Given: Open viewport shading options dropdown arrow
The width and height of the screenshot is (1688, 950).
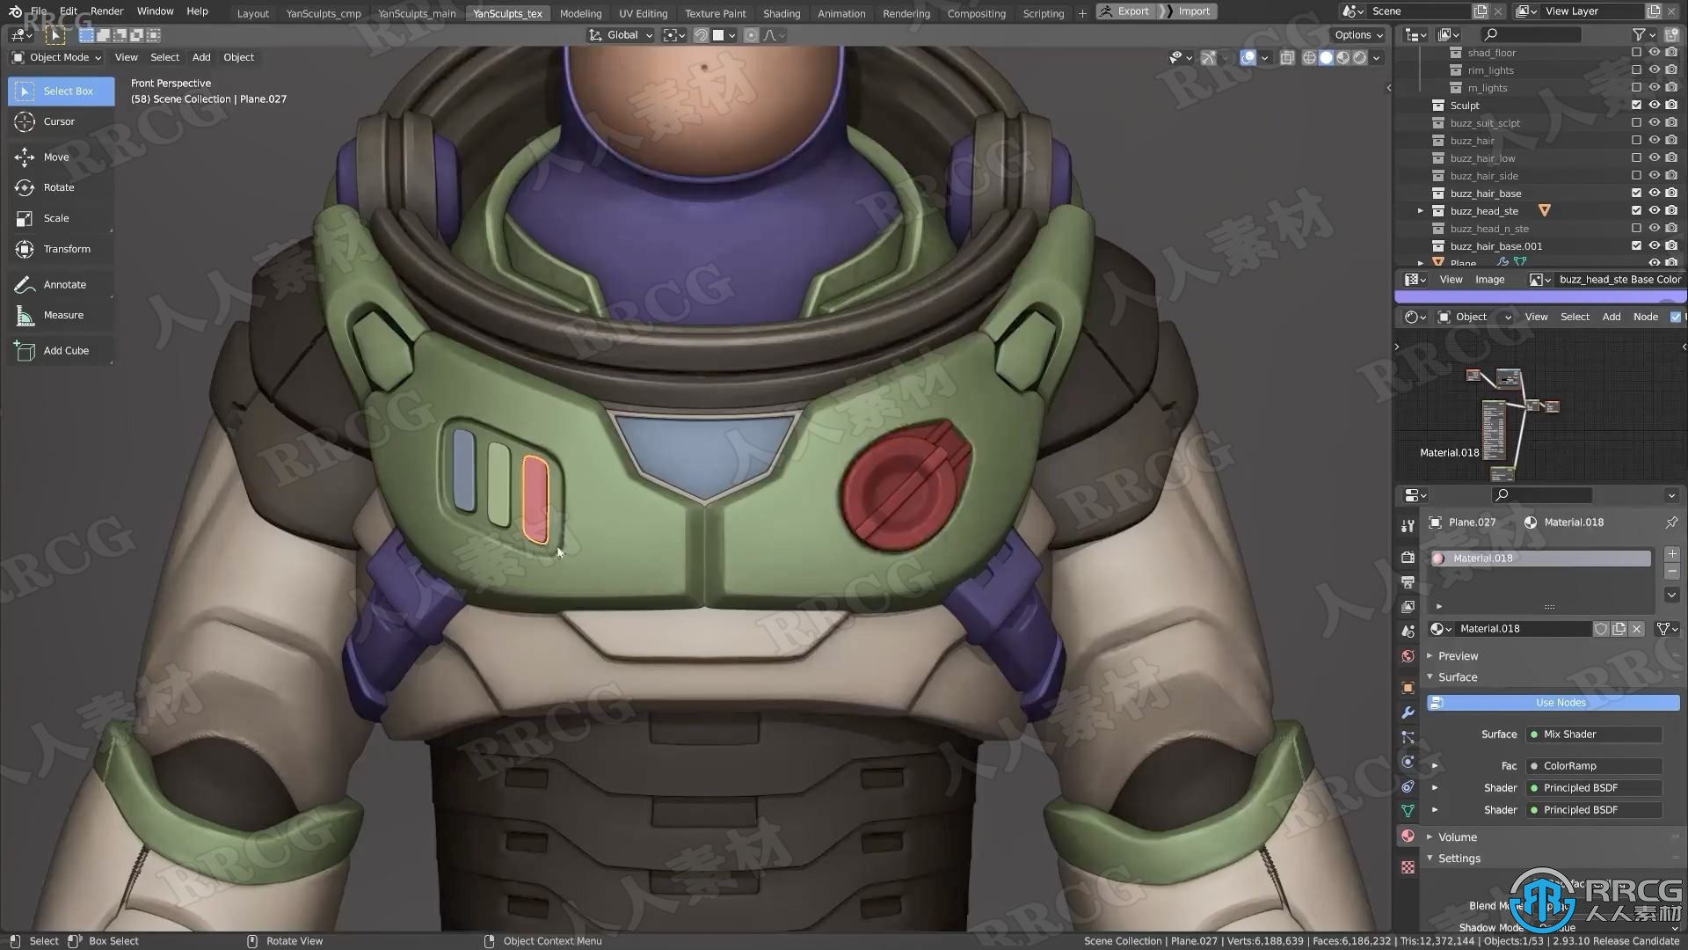Looking at the screenshot, I should coord(1377,57).
